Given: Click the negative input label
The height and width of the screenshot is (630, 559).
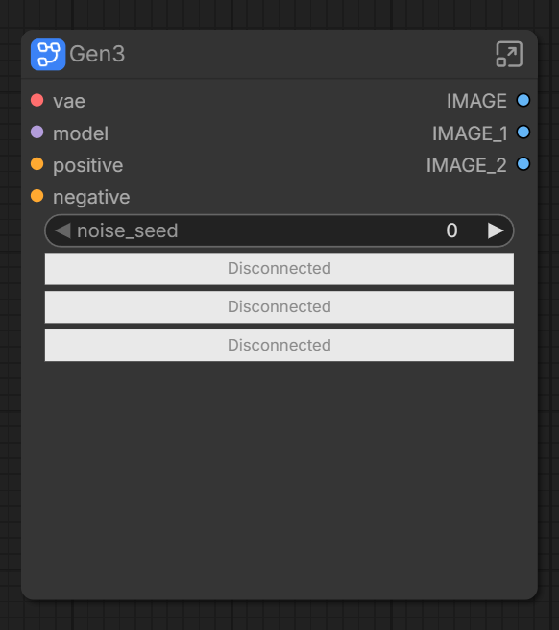Looking at the screenshot, I should (91, 197).
